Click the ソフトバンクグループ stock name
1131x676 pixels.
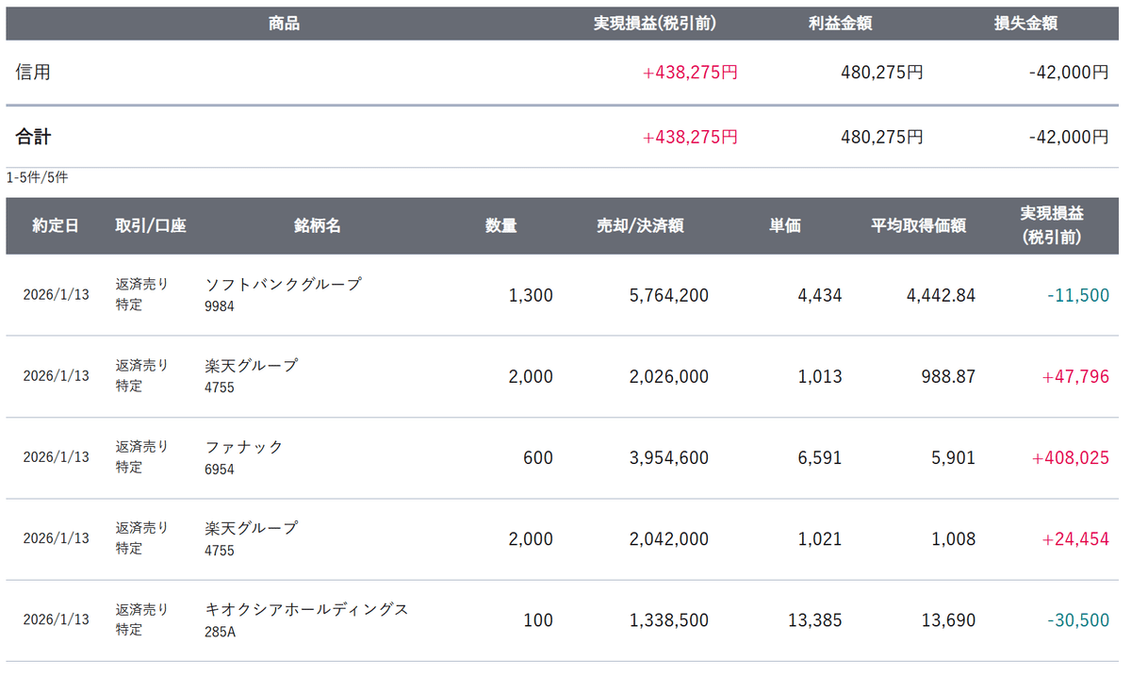tap(283, 284)
